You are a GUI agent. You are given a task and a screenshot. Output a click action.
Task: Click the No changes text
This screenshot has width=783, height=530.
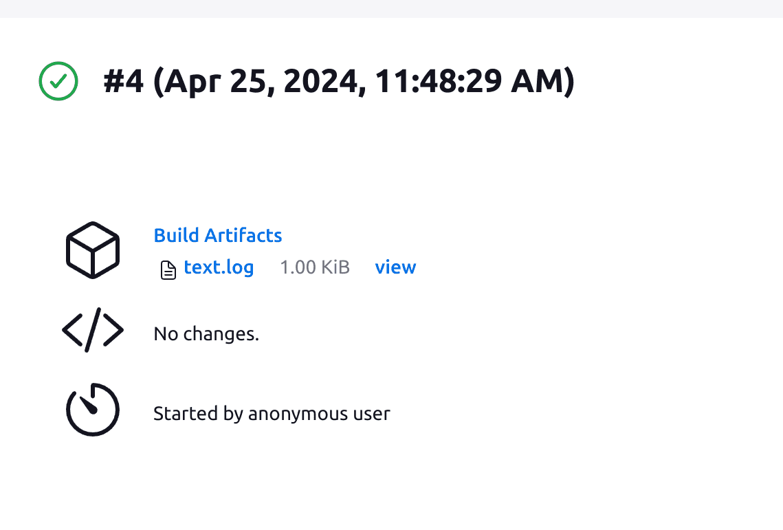coord(206,333)
